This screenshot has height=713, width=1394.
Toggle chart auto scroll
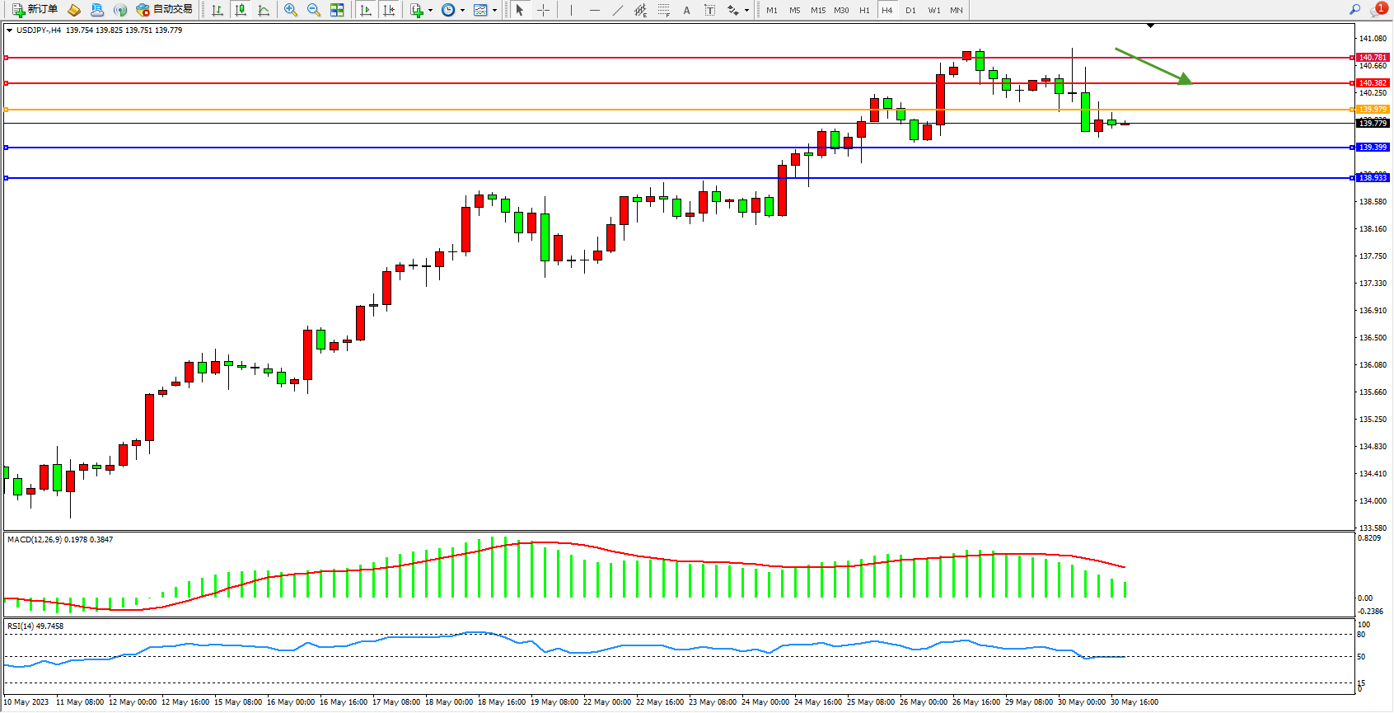(366, 10)
